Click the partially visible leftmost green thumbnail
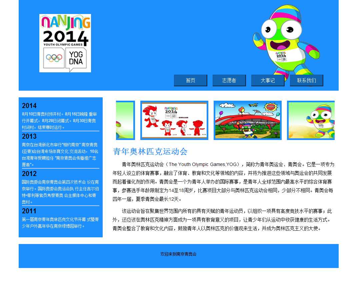357x283 pixels. [125, 120]
